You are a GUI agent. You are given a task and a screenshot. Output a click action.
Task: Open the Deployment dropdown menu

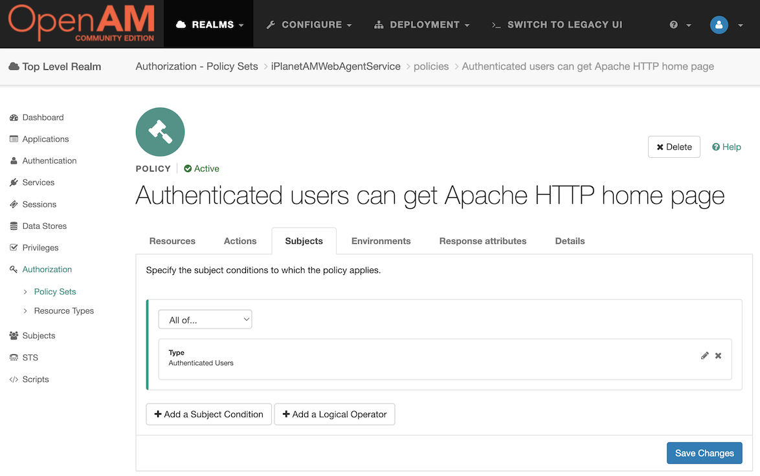(421, 25)
